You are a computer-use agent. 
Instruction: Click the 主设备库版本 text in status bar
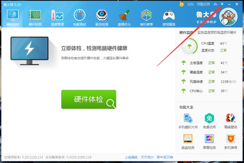(68, 157)
